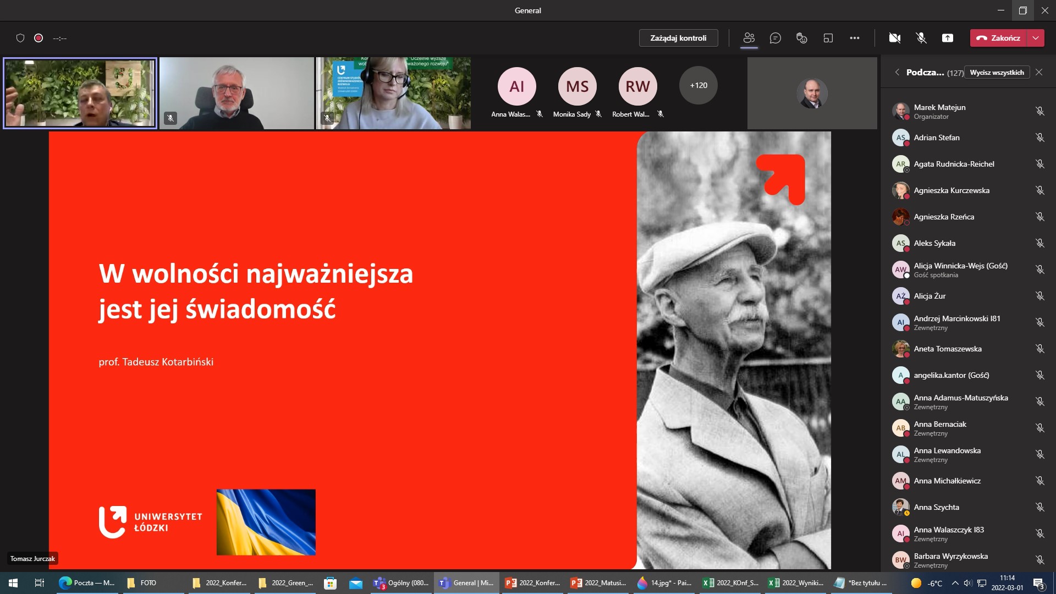Click the recording indicator icon
The width and height of the screenshot is (1056, 594).
pos(38,38)
